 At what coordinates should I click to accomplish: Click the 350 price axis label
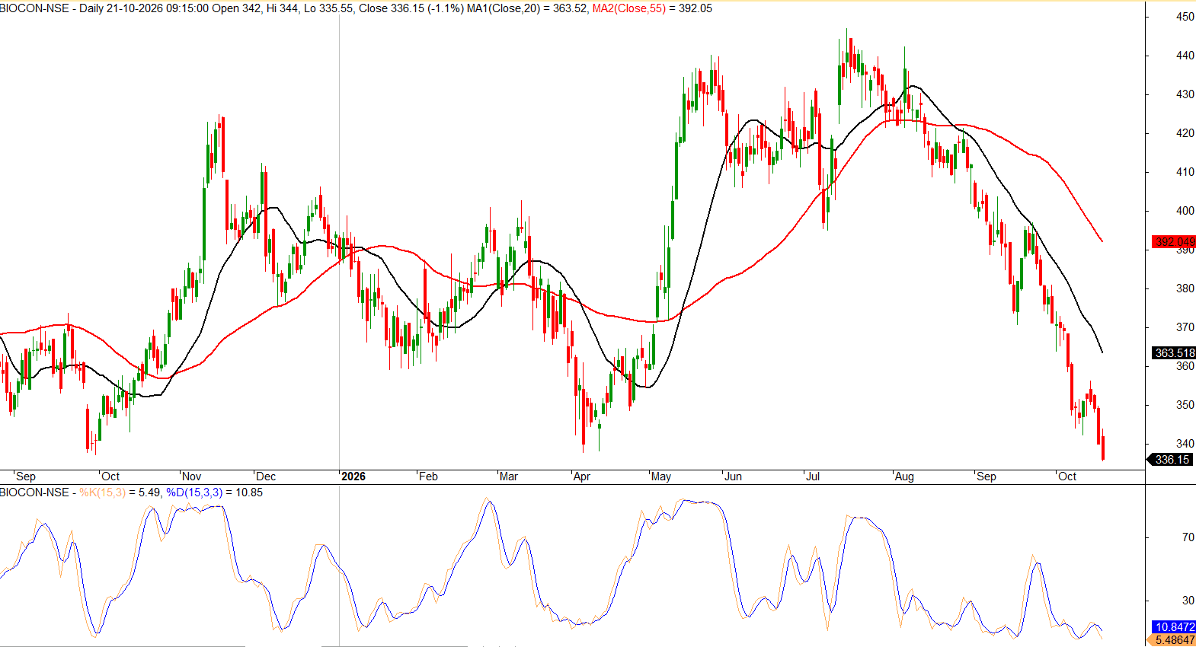point(1185,405)
